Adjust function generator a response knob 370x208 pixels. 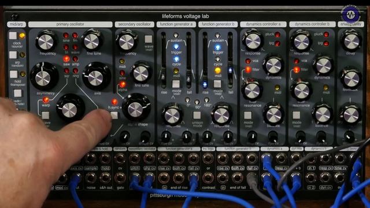pos(172,116)
